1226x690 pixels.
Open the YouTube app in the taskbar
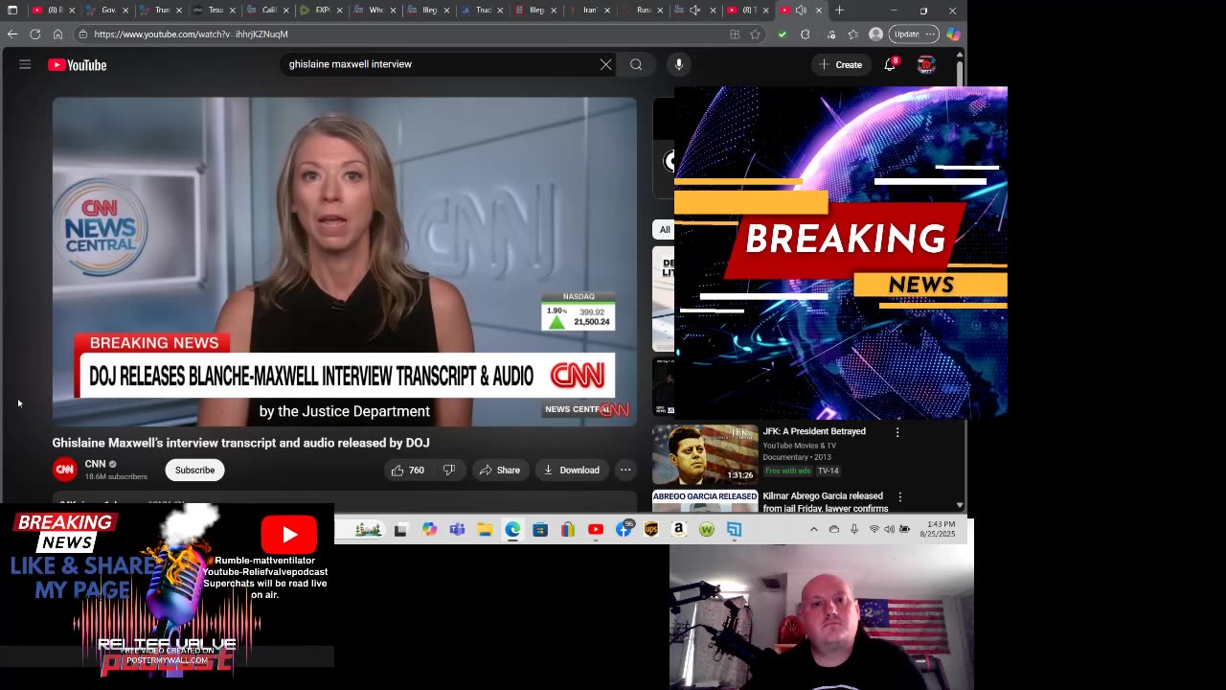point(596,530)
